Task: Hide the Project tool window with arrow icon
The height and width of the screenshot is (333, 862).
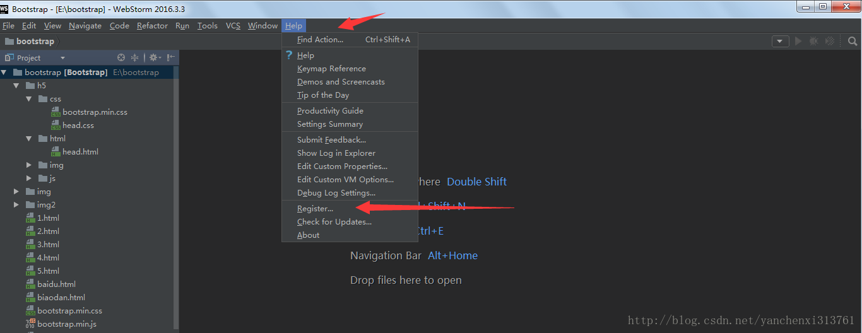Action: click(171, 57)
